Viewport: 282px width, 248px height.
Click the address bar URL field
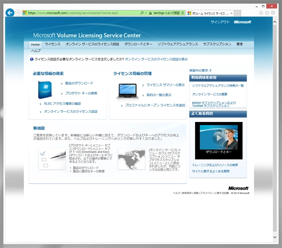point(82,13)
